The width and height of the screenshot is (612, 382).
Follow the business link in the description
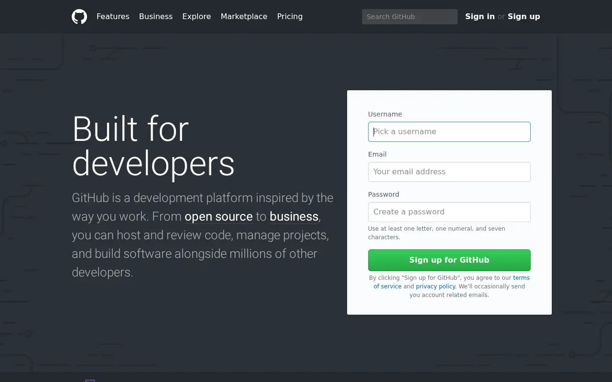click(294, 216)
